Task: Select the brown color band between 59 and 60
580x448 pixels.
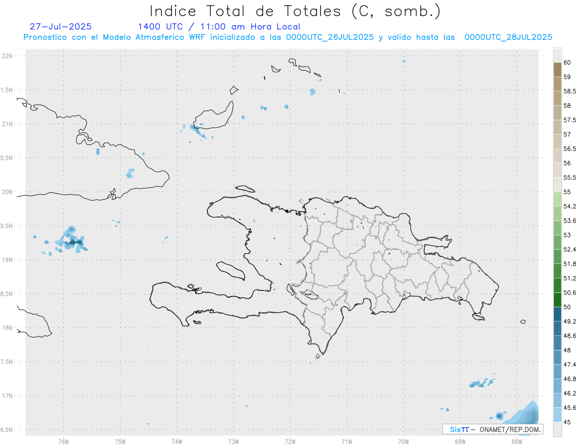Action: (557, 70)
